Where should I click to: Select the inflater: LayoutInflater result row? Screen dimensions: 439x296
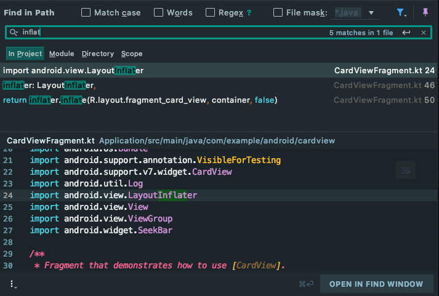[x=219, y=86]
